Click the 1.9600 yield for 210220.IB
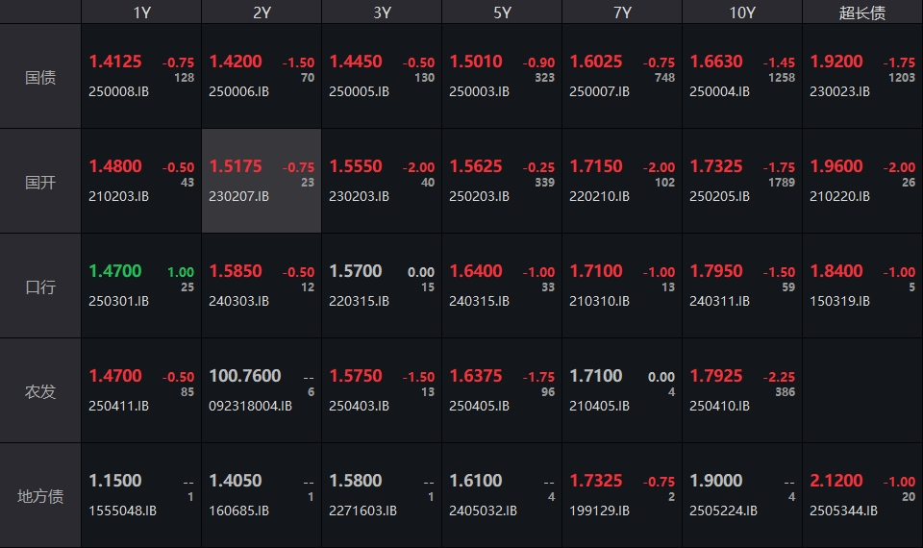Image resolution: width=923 pixels, height=548 pixels. pos(836,166)
